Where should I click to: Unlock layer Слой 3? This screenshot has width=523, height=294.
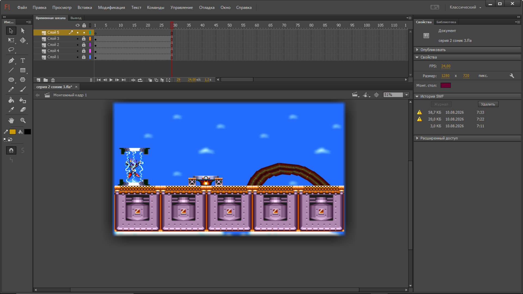(x=84, y=39)
